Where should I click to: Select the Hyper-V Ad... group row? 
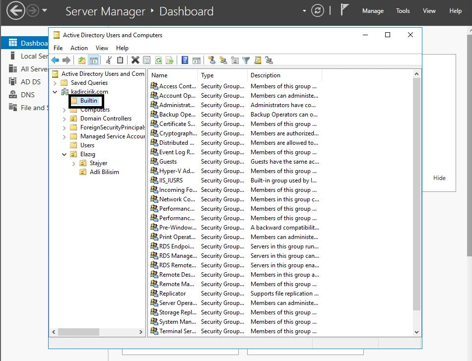(x=235, y=171)
